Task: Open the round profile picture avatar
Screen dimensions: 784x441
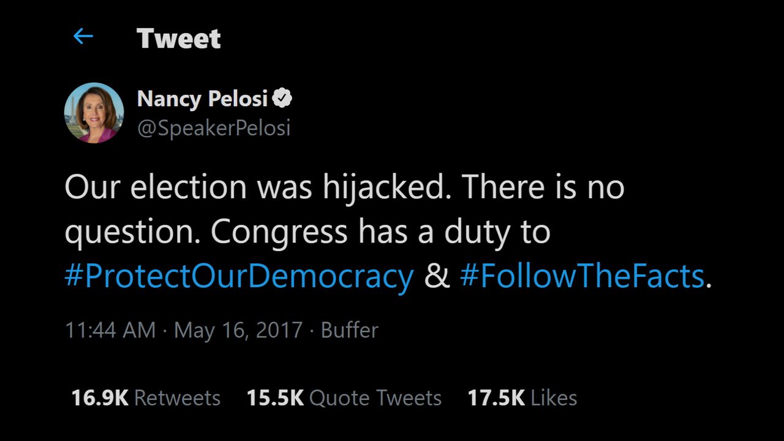Action: 94,113
